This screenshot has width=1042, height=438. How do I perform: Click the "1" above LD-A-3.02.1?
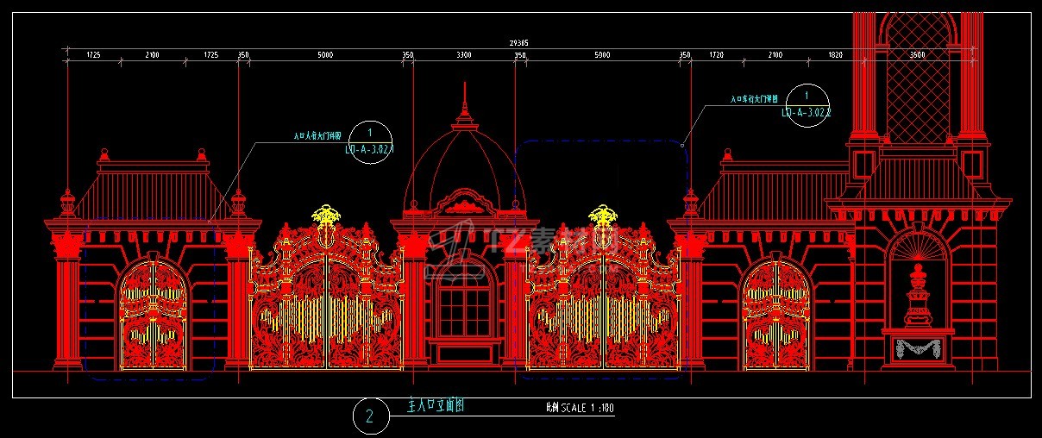coord(369,133)
